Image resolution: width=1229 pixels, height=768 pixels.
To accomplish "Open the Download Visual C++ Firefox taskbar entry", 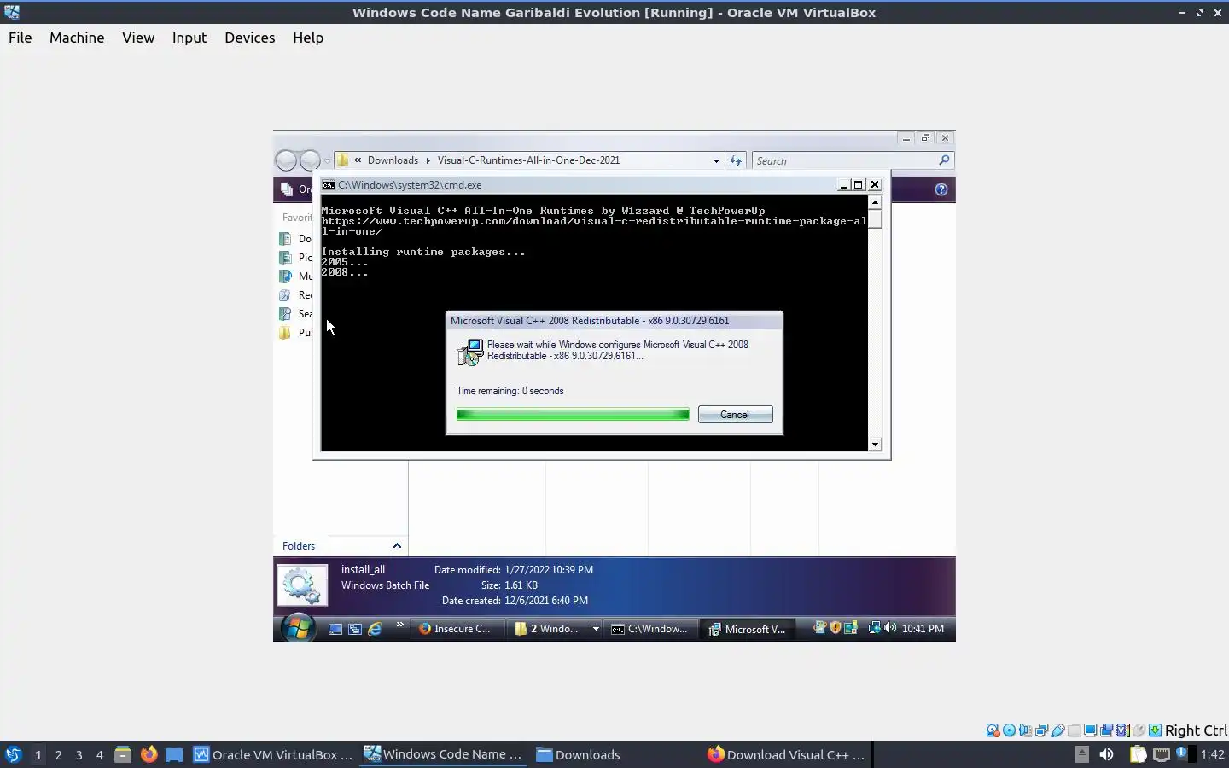I will click(x=787, y=754).
